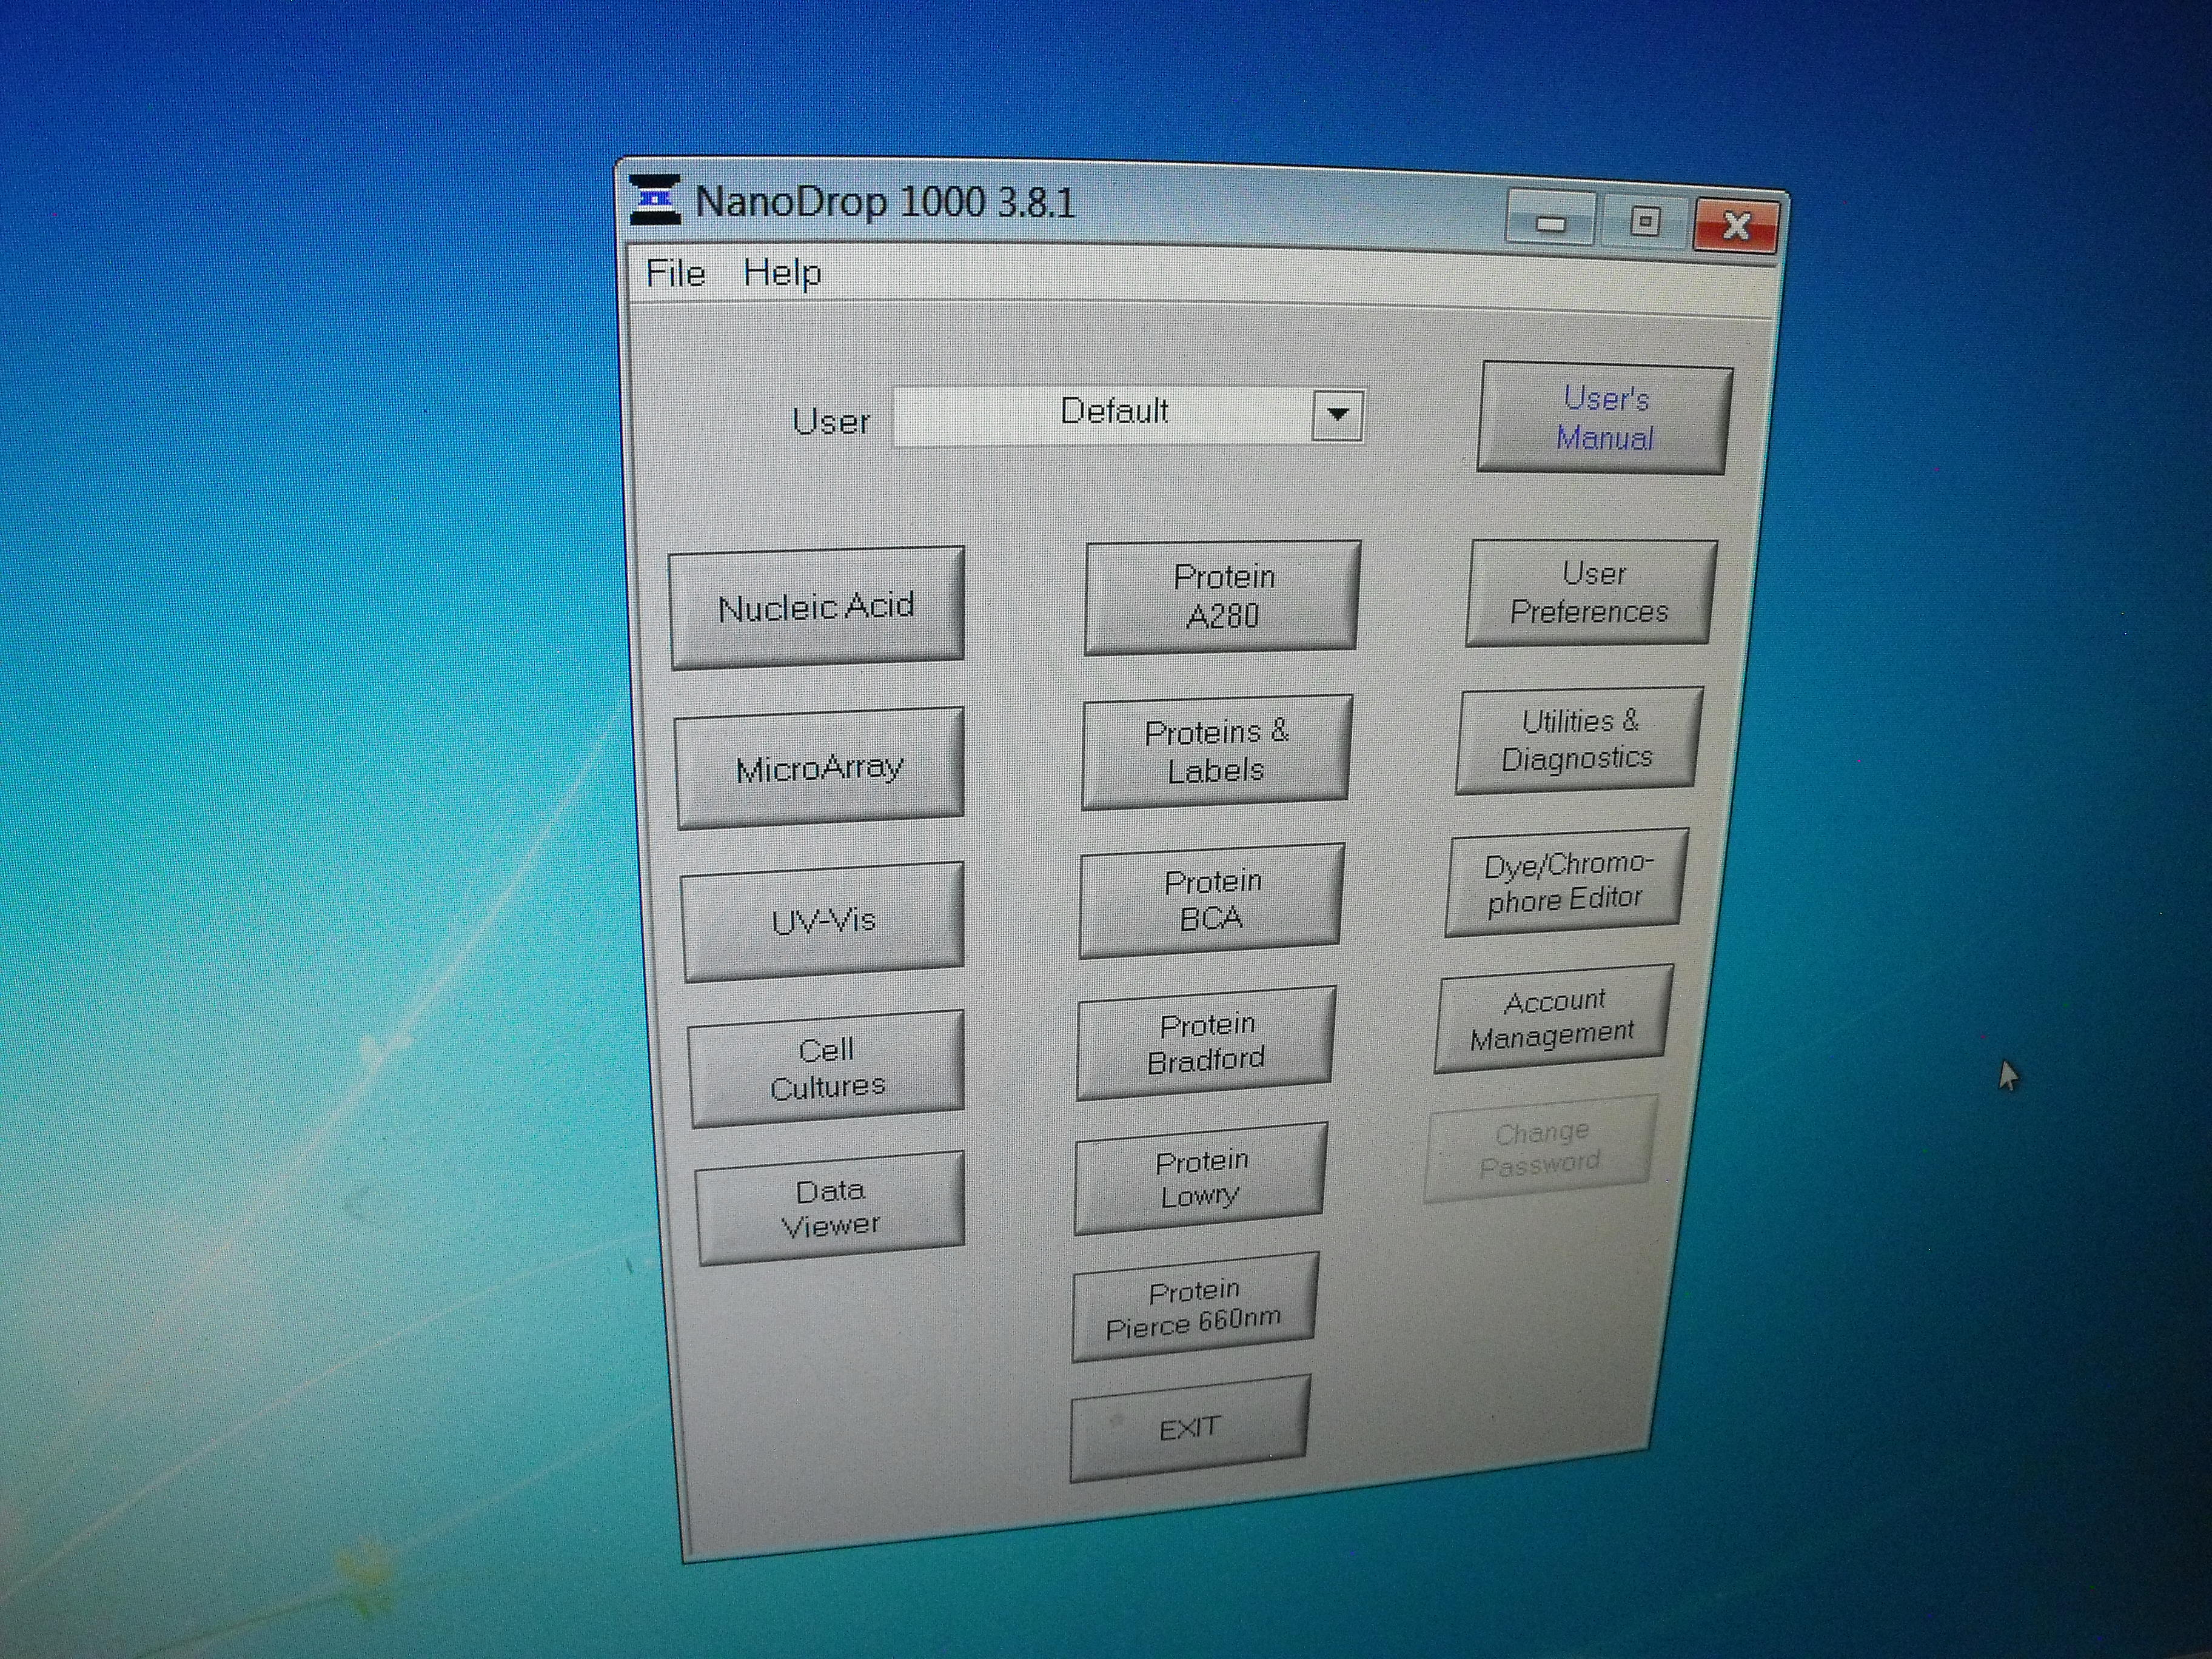Open the Help menu

782,273
